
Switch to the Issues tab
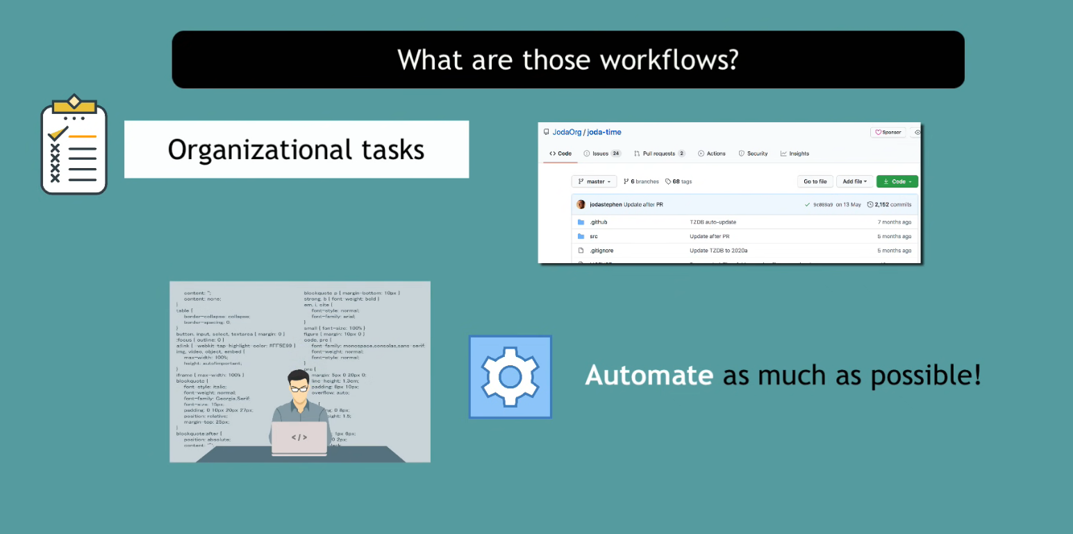coord(599,153)
